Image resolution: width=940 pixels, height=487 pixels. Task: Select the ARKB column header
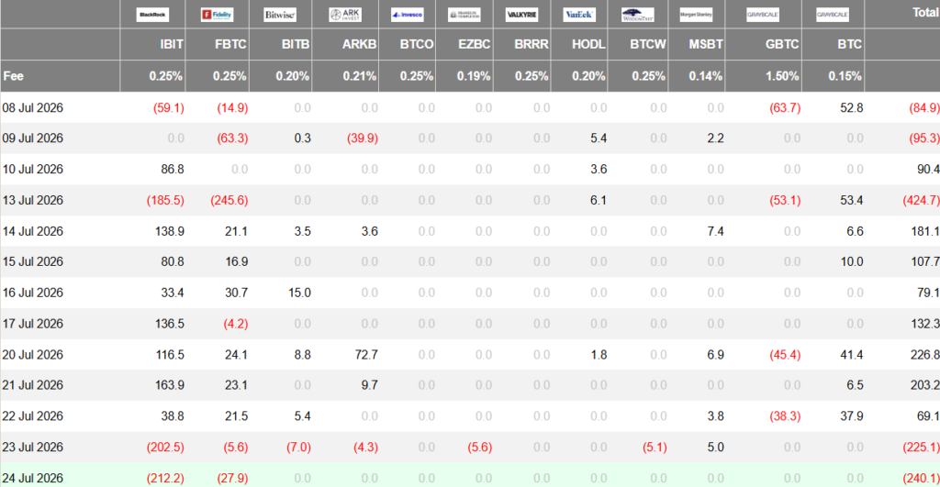(x=359, y=44)
